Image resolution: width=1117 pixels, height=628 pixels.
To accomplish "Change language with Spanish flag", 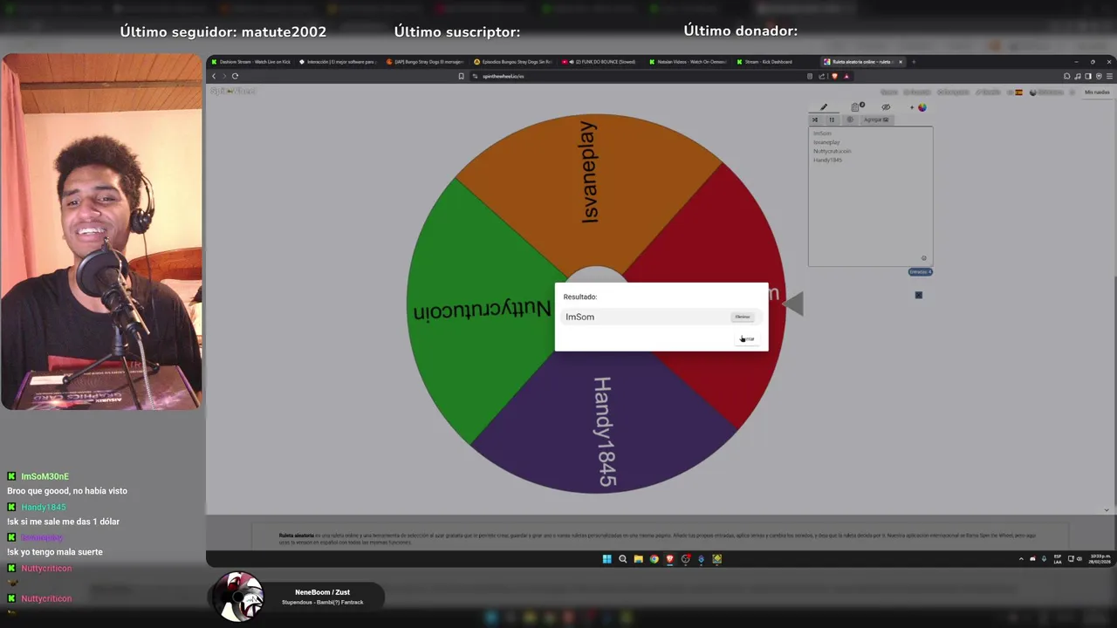I will 1018,92.
